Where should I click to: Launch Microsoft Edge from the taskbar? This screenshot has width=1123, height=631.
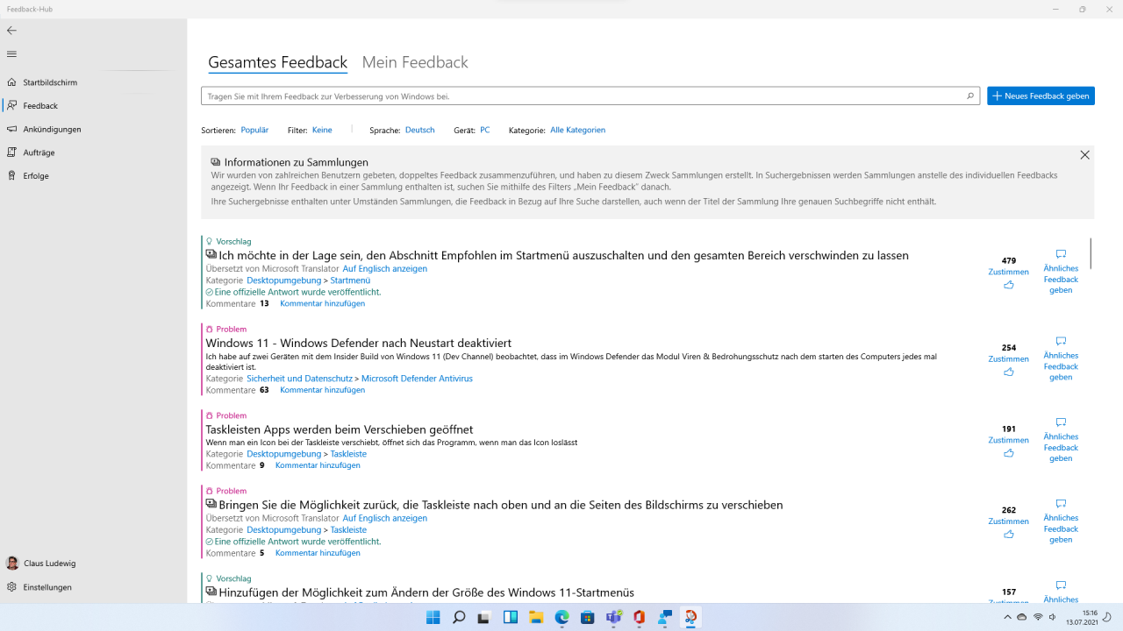(x=562, y=617)
